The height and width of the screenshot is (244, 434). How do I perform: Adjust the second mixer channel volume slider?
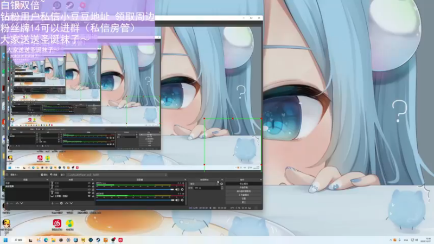(135, 200)
